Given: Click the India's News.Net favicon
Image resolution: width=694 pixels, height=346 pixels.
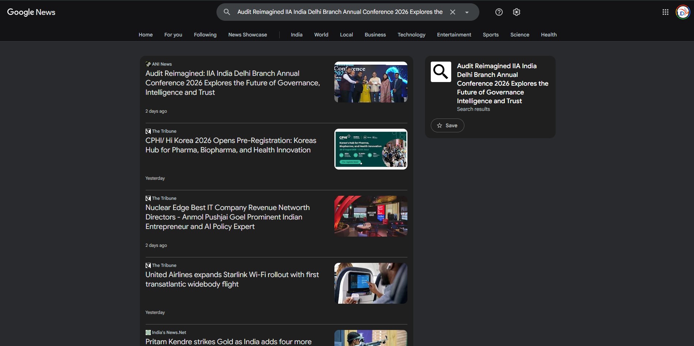Looking at the screenshot, I should tap(148, 333).
